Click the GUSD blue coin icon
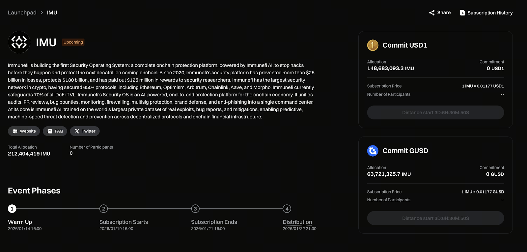Screen dimensions: 527x252 pos(373,151)
